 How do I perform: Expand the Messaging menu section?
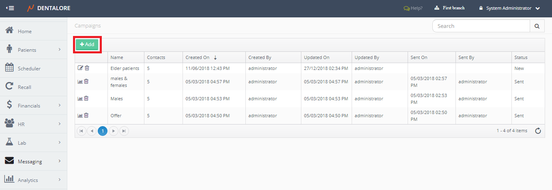(x=33, y=161)
